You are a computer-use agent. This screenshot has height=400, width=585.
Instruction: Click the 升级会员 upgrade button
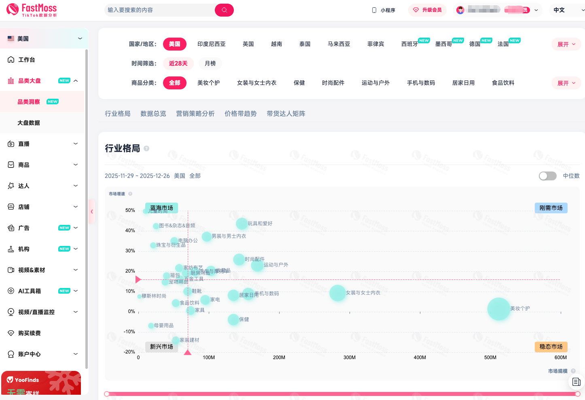pyautogui.click(x=427, y=10)
